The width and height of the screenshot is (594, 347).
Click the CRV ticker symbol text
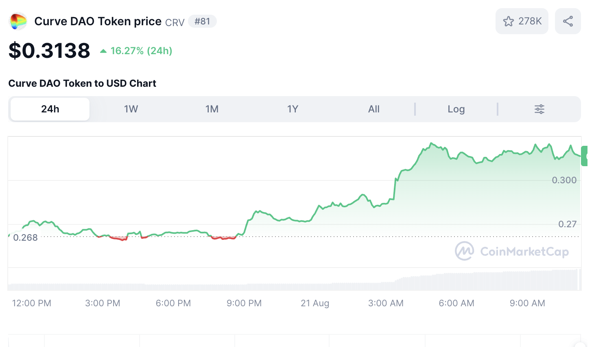tap(175, 22)
